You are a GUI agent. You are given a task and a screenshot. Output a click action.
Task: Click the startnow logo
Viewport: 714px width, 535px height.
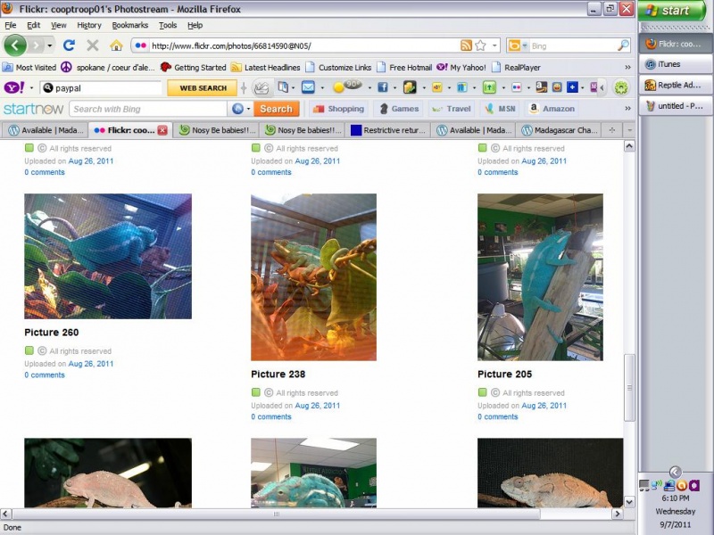[x=33, y=109]
